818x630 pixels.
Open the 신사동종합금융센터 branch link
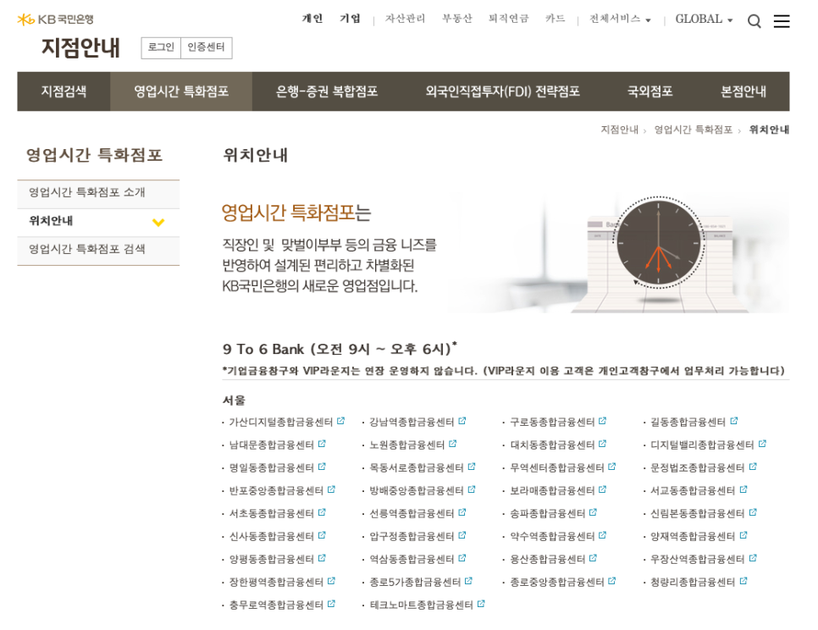272,536
